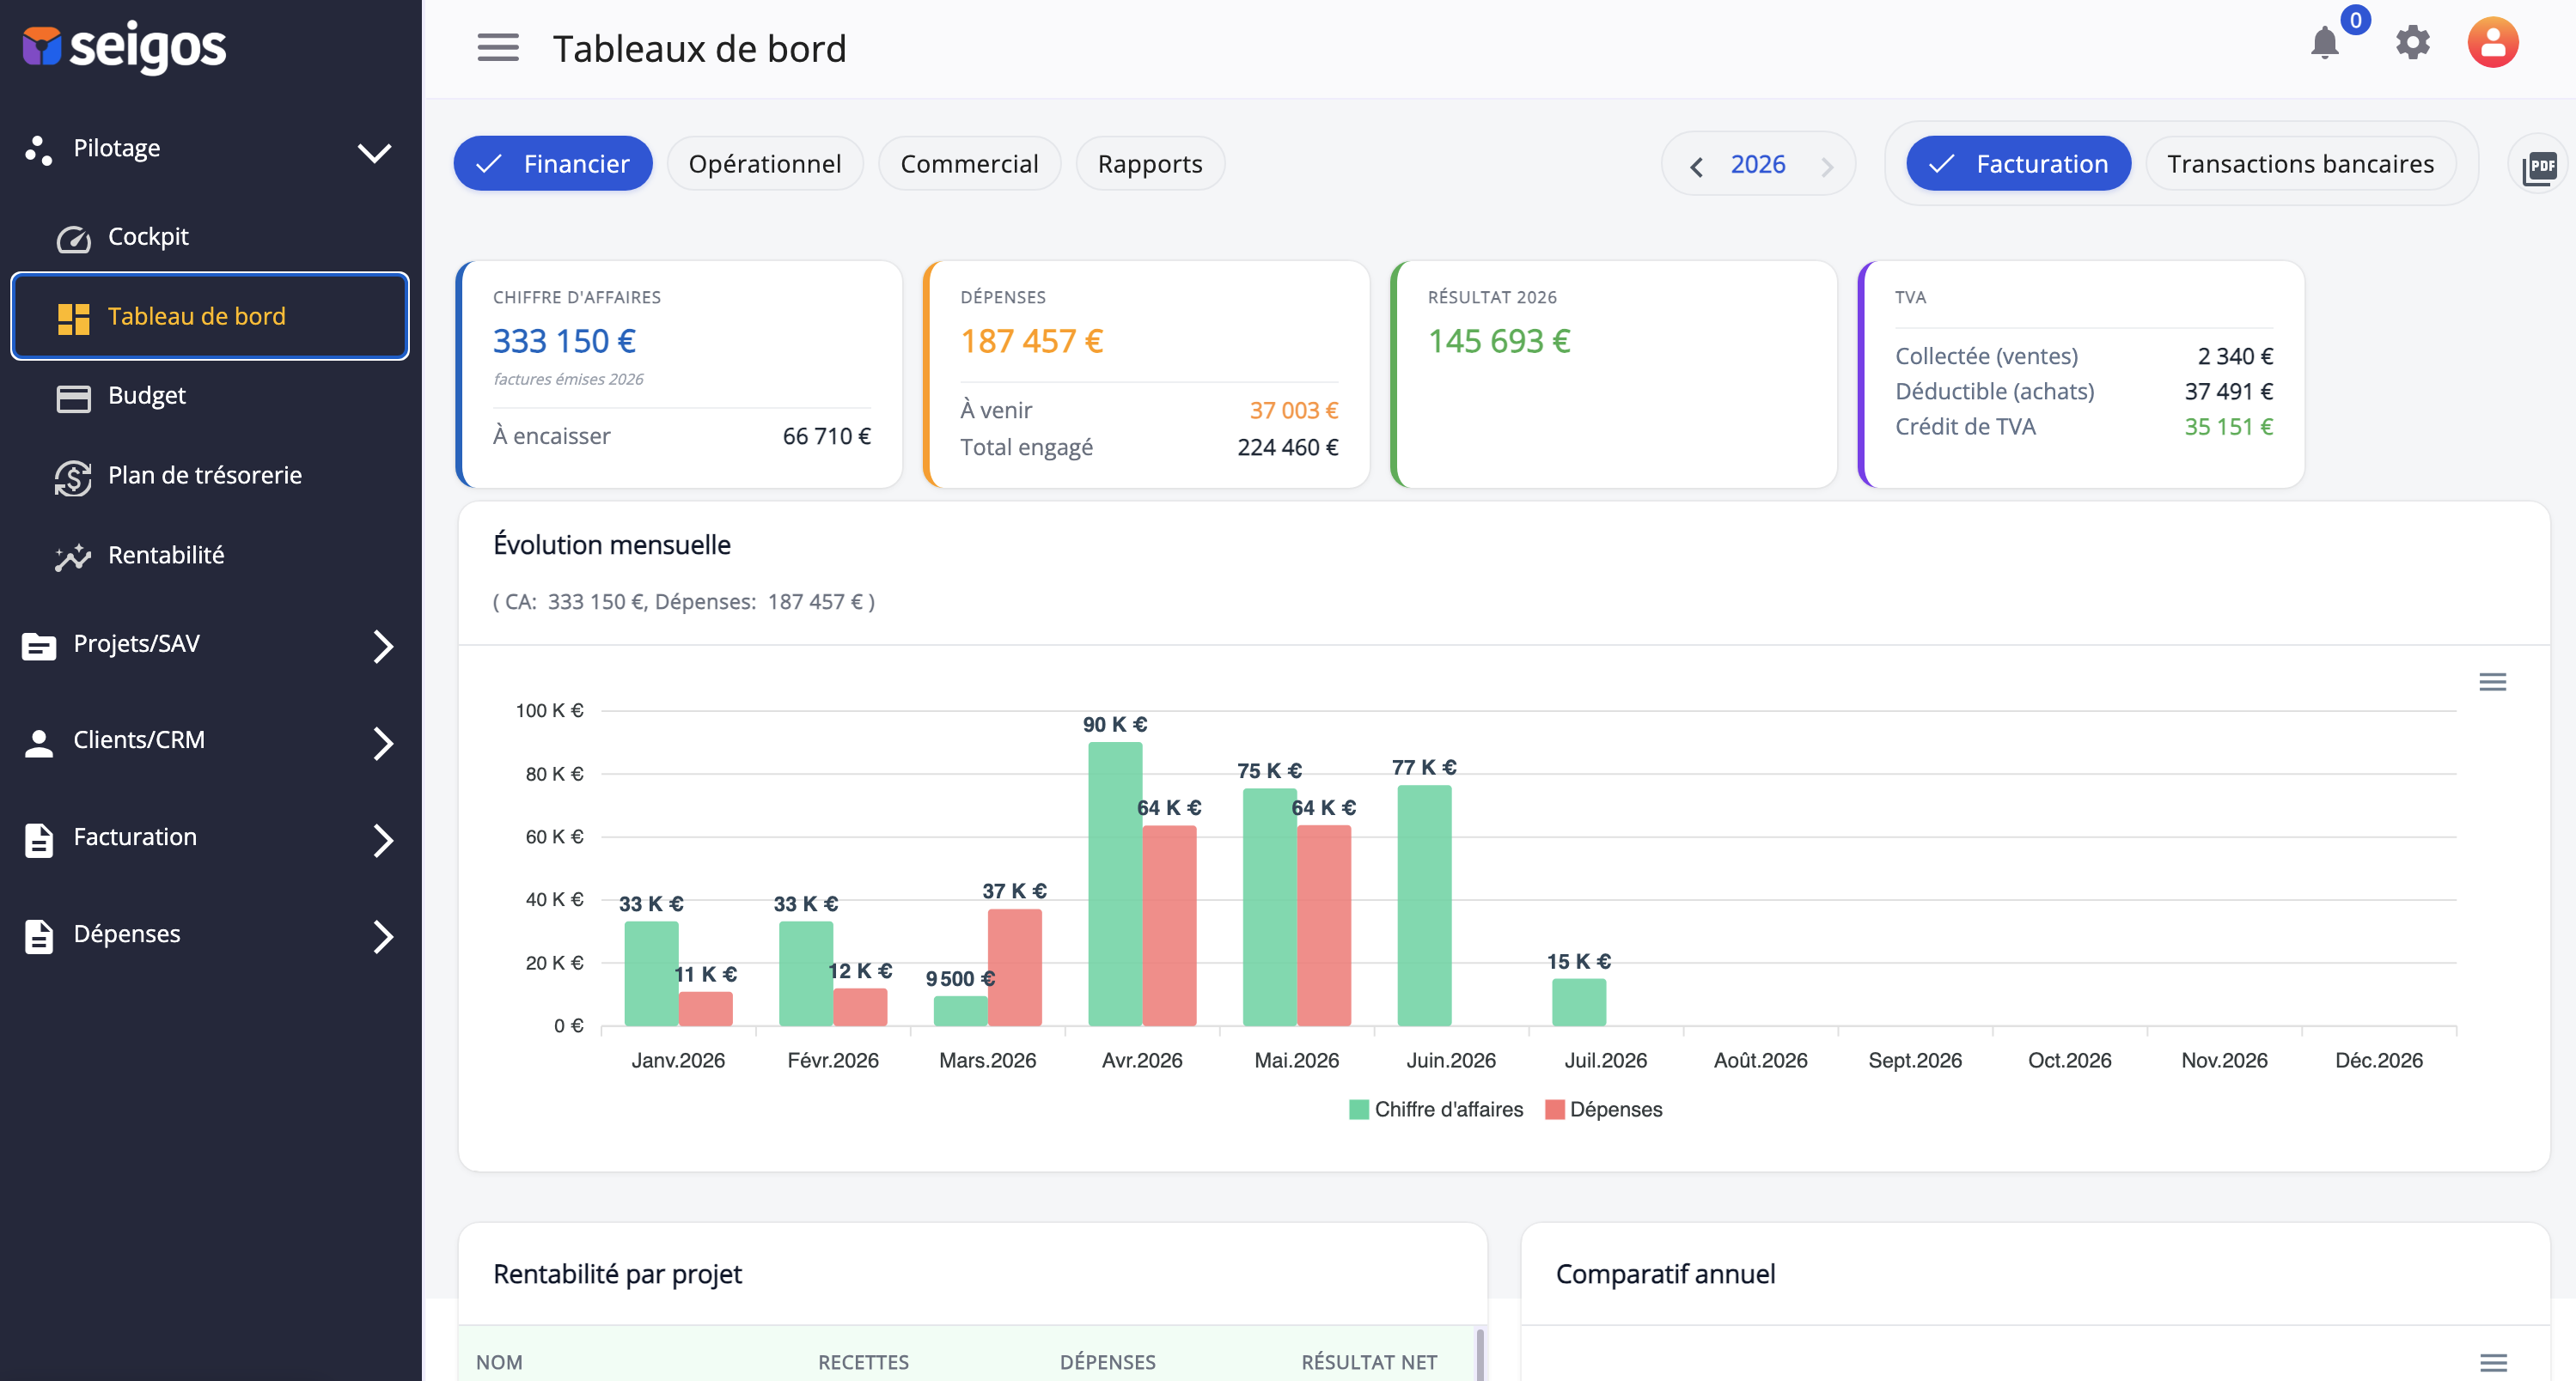Open Plan de trésorerie page
2576x1381 pixels.
point(205,476)
